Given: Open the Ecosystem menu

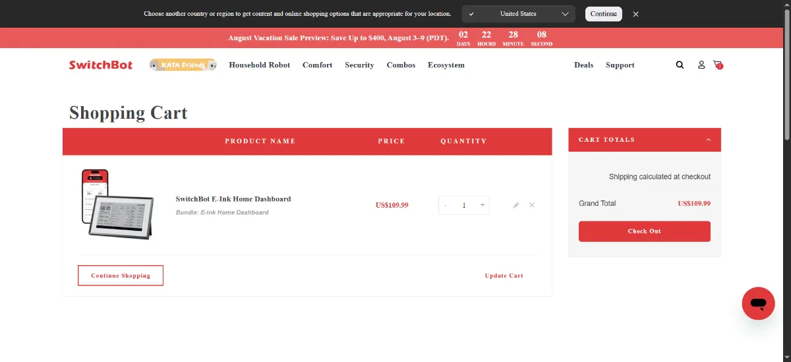Looking at the screenshot, I should (446, 65).
